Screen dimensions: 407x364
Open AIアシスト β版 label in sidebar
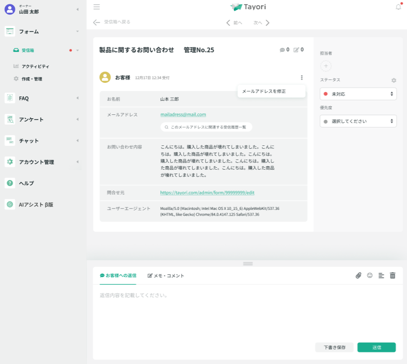pos(36,205)
